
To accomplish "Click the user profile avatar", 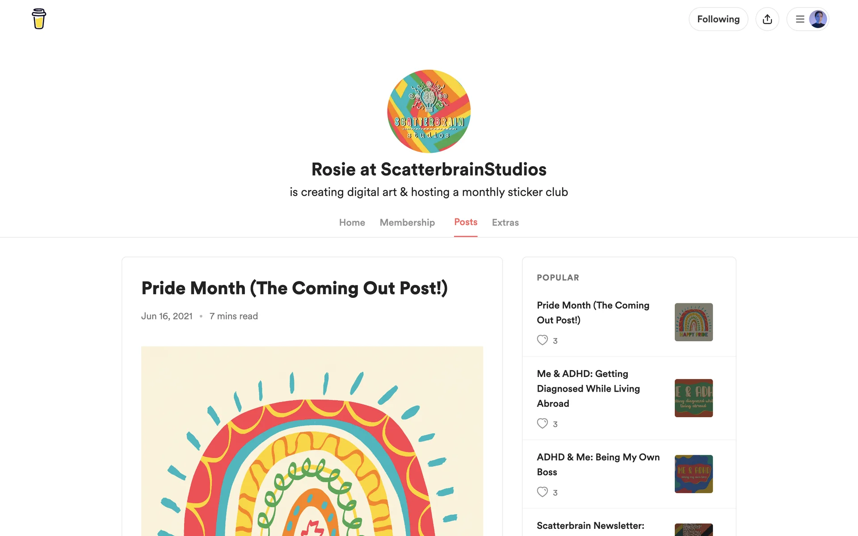I will [x=818, y=19].
